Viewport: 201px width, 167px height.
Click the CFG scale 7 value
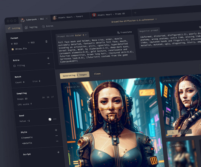pos(25,104)
